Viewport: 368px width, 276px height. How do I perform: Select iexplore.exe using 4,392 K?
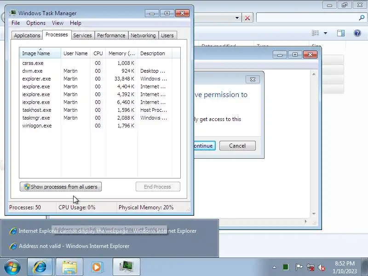coord(95,94)
